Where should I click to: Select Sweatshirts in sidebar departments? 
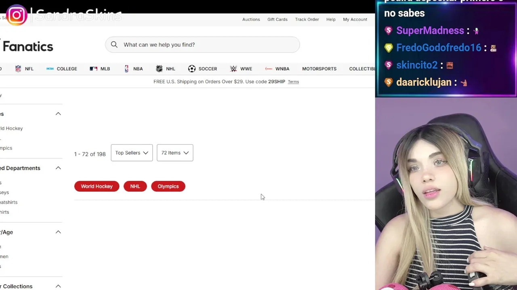tap(8, 202)
